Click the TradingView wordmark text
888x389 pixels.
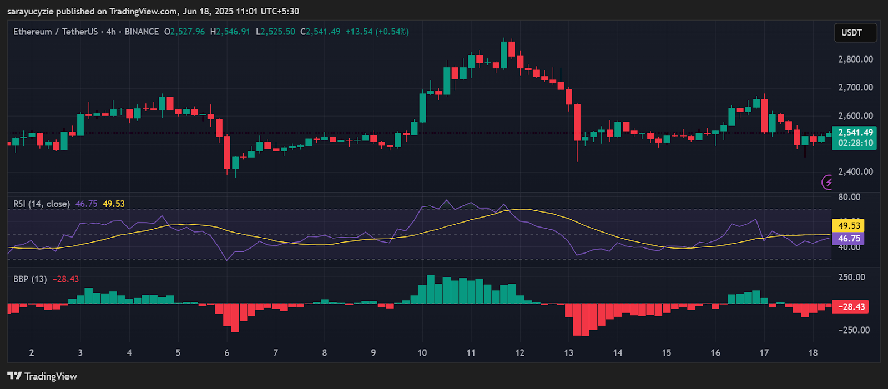(x=51, y=376)
